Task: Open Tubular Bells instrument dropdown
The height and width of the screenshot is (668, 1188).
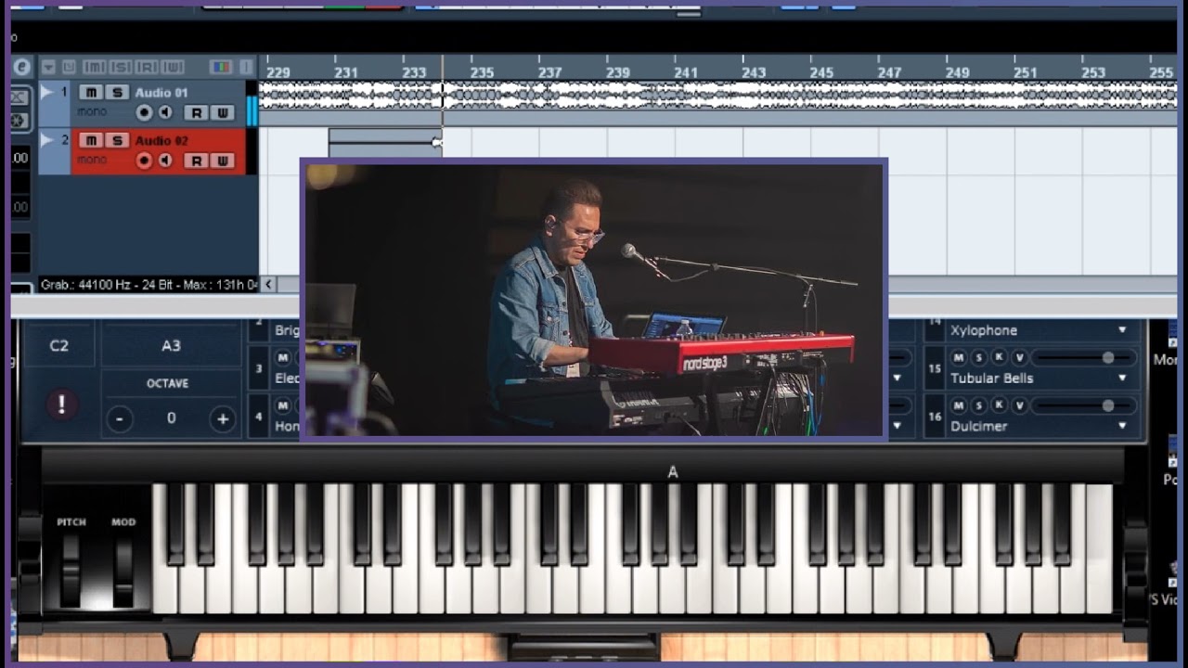Action: (1122, 378)
